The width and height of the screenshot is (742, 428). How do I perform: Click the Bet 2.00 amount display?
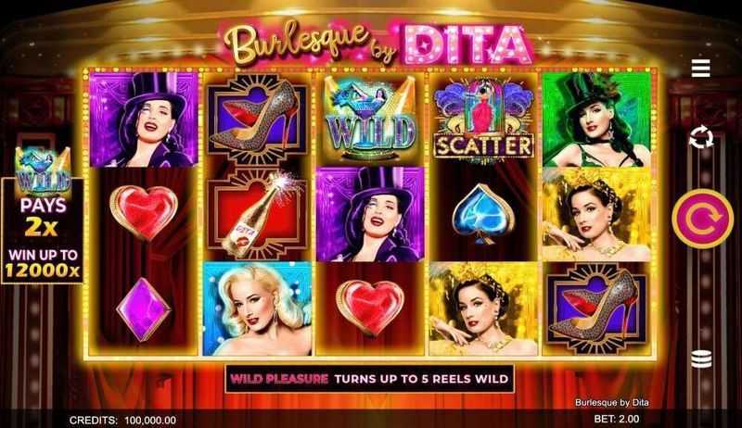coord(616,419)
